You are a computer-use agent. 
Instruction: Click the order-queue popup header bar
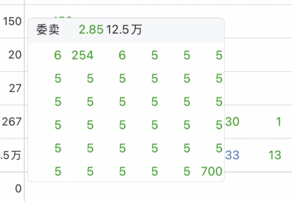pos(179,30)
